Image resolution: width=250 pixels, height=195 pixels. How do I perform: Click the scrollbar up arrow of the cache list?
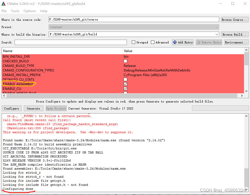pos(246,50)
